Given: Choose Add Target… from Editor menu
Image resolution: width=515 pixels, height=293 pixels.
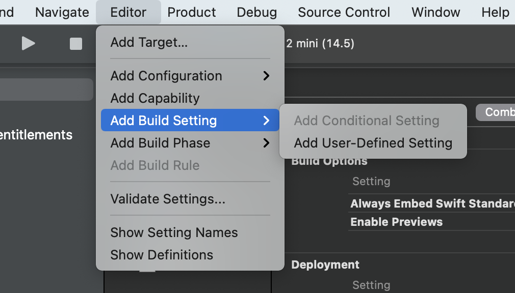Looking at the screenshot, I should [x=149, y=42].
